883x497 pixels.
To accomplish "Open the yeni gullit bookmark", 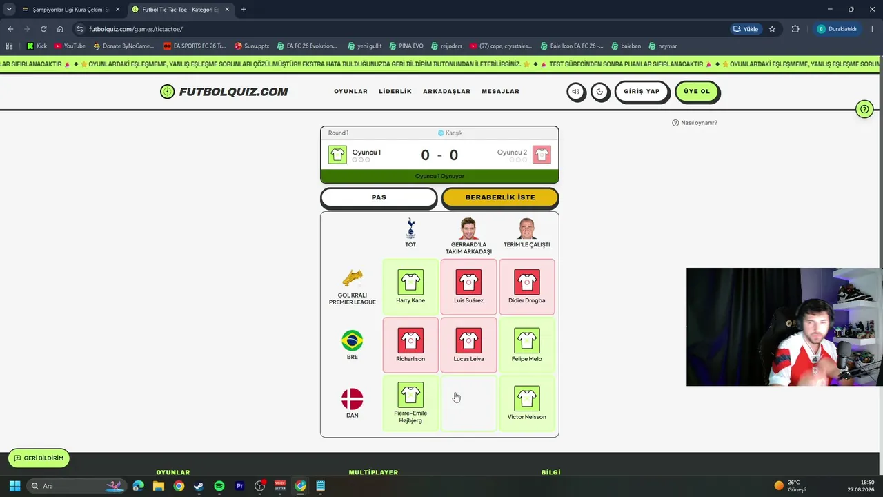I will pos(365,46).
